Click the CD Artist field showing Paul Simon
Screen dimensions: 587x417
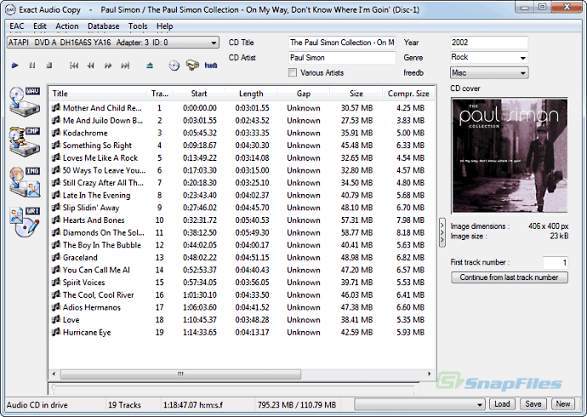(x=342, y=58)
